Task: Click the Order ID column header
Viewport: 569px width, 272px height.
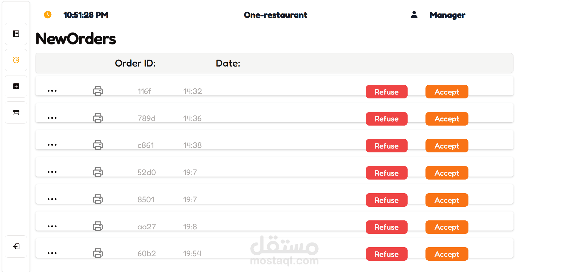Action: (x=135, y=63)
